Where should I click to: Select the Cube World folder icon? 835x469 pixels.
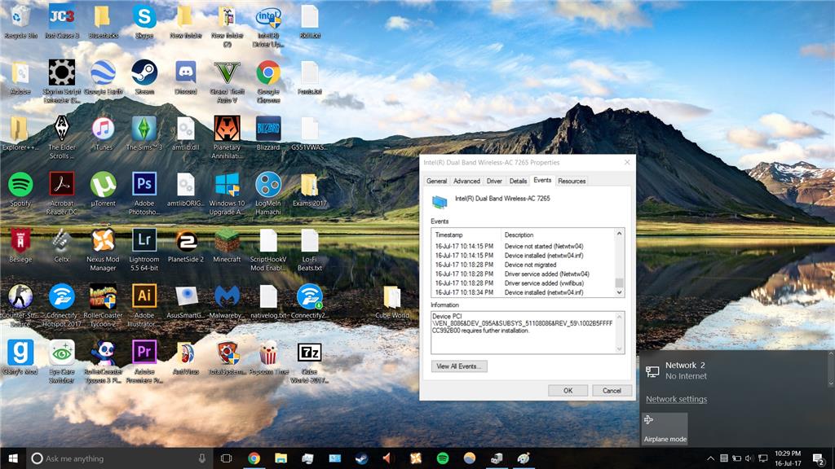392,301
